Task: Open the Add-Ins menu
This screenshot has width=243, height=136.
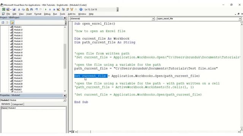Action: click(x=72, y=14)
